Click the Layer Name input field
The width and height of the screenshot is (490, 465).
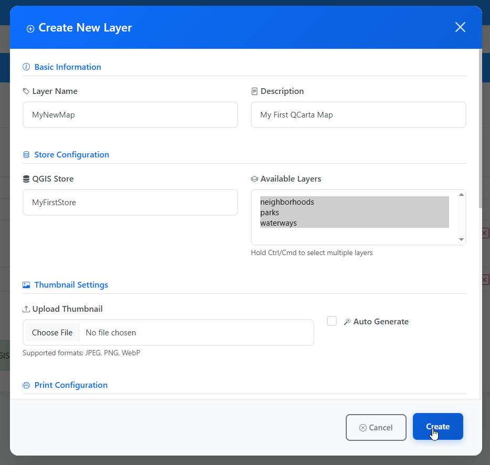tap(130, 115)
